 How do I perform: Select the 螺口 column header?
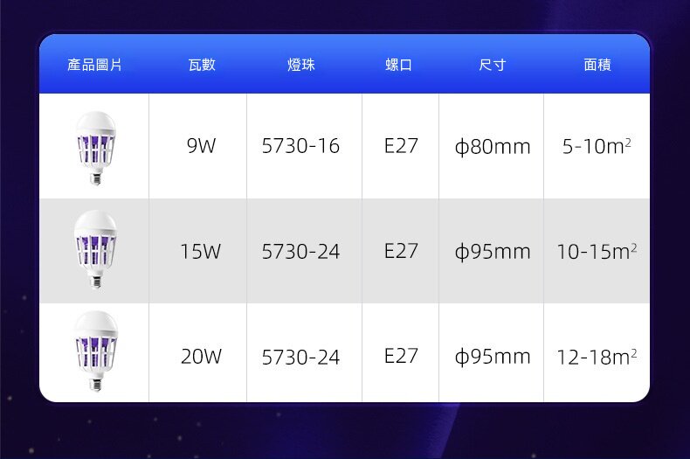399,65
